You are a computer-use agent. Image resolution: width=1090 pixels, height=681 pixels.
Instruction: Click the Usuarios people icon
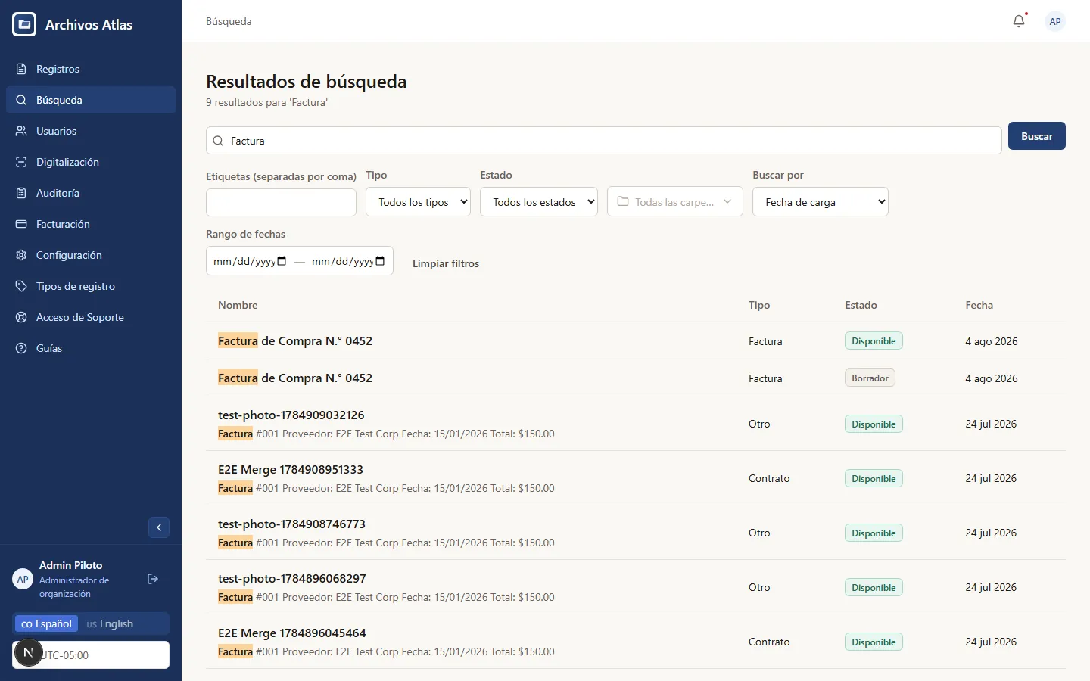[21, 131]
